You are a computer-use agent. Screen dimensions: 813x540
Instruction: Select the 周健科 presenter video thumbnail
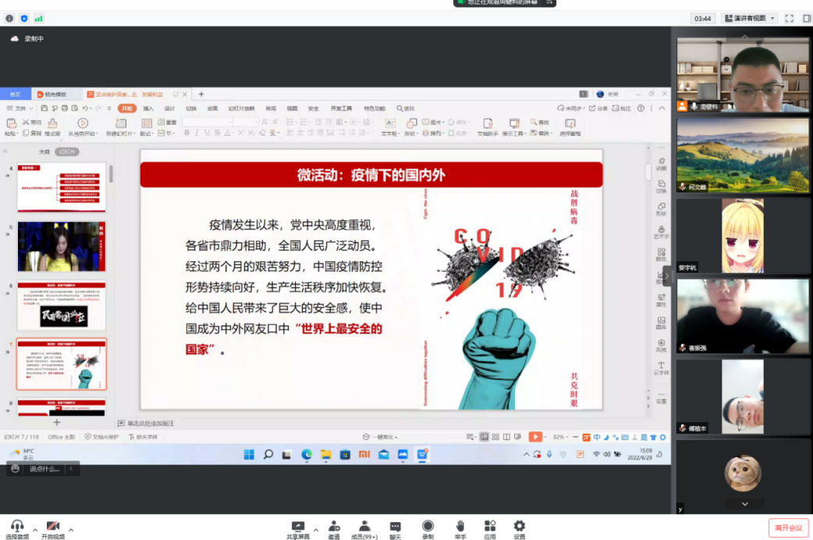pyautogui.click(x=743, y=75)
